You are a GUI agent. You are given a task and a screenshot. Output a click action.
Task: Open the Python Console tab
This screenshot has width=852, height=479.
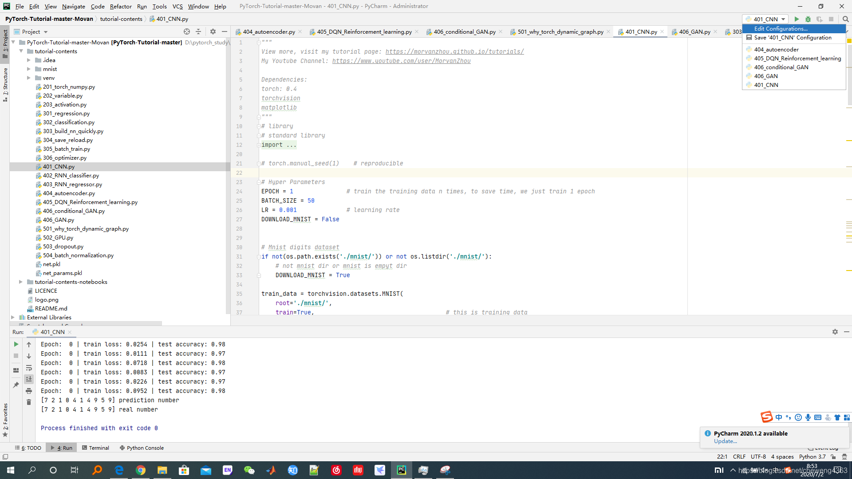pyautogui.click(x=142, y=448)
